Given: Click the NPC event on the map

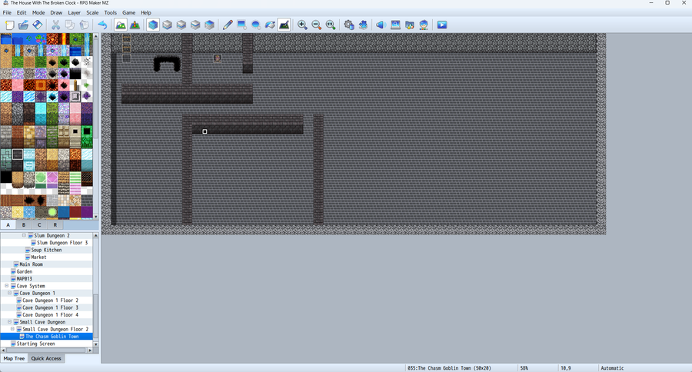Looking at the screenshot, I should pyautogui.click(x=218, y=58).
